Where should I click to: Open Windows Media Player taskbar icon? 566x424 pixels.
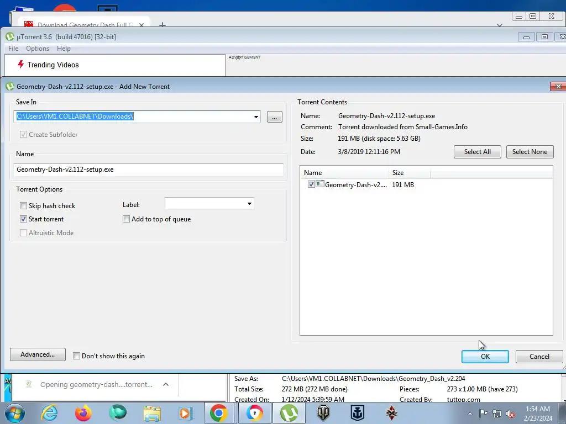tap(186, 413)
